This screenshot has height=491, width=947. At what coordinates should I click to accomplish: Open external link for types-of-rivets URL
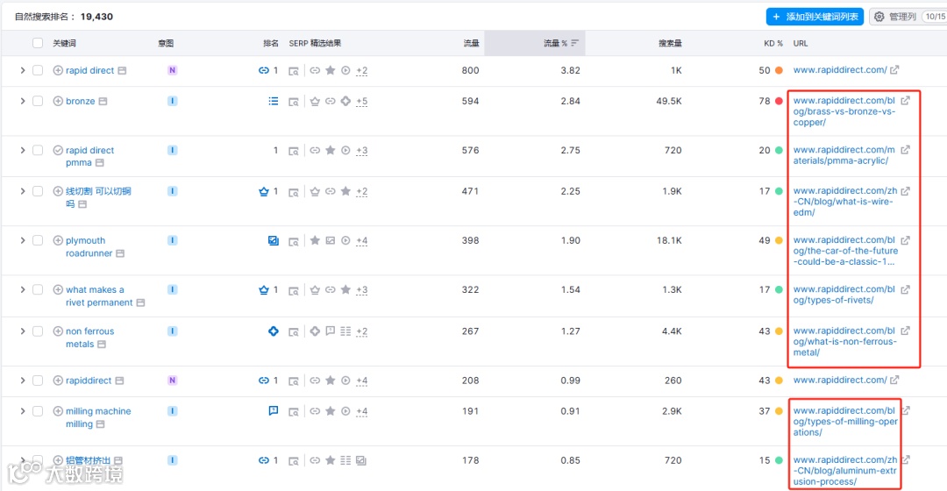click(905, 290)
